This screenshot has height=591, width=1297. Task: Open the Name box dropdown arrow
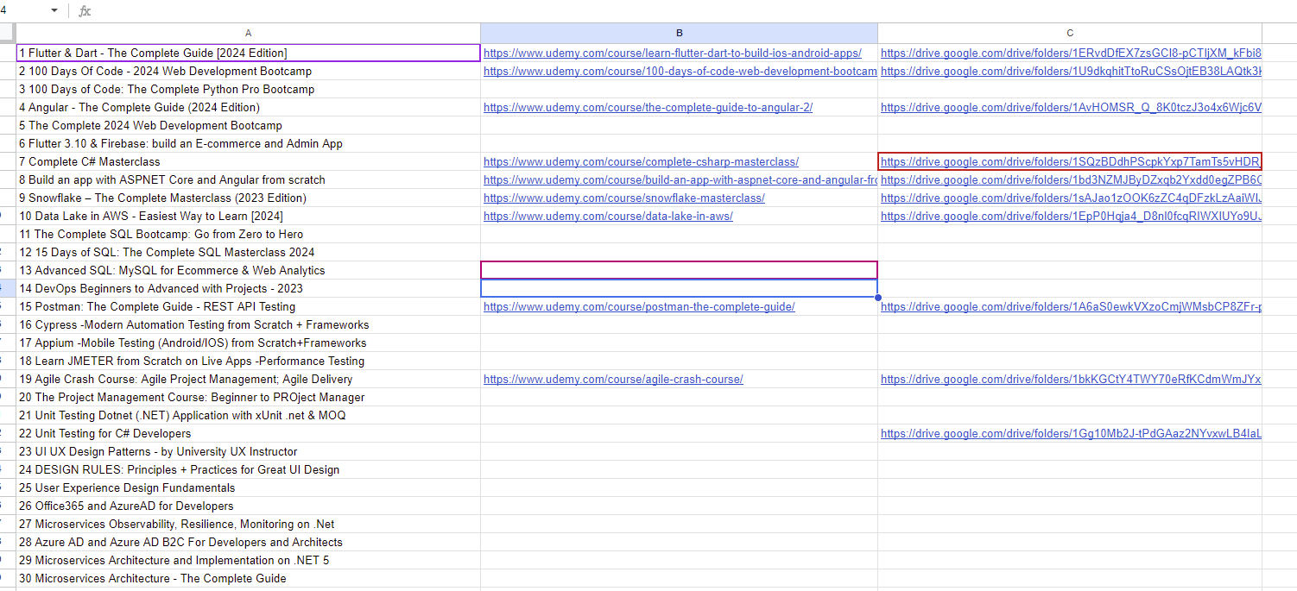point(54,10)
